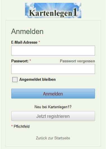Click the large numeral 1 in the logo
Viewport: 106px width, 149px height.
click(75, 12)
